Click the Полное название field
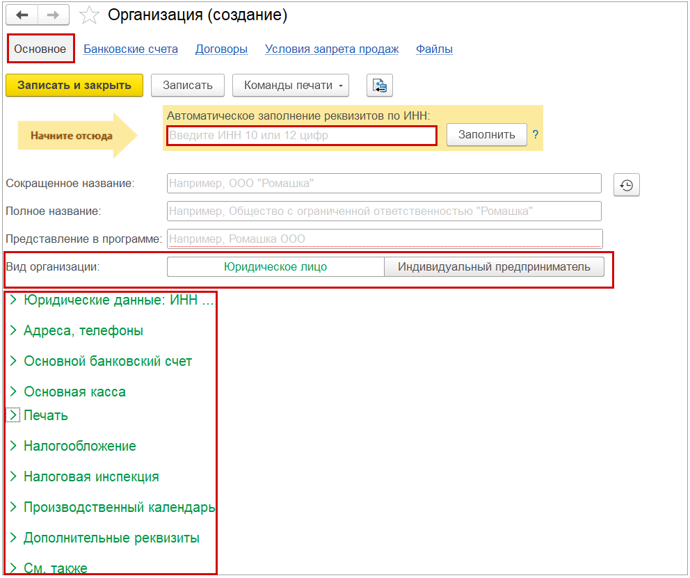The width and height of the screenshot is (690, 578). [x=384, y=211]
